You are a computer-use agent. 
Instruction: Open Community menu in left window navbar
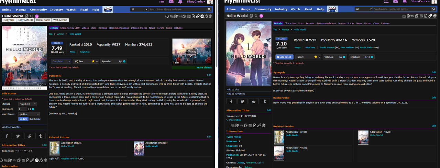point(38,10)
